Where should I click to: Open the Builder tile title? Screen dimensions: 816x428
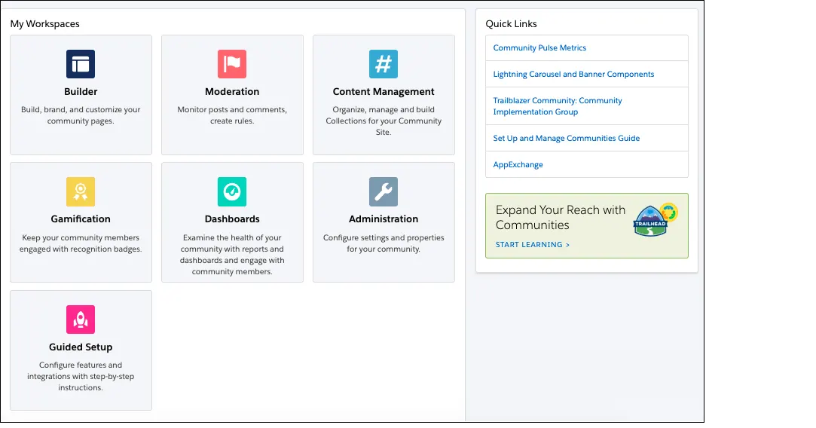tap(81, 92)
